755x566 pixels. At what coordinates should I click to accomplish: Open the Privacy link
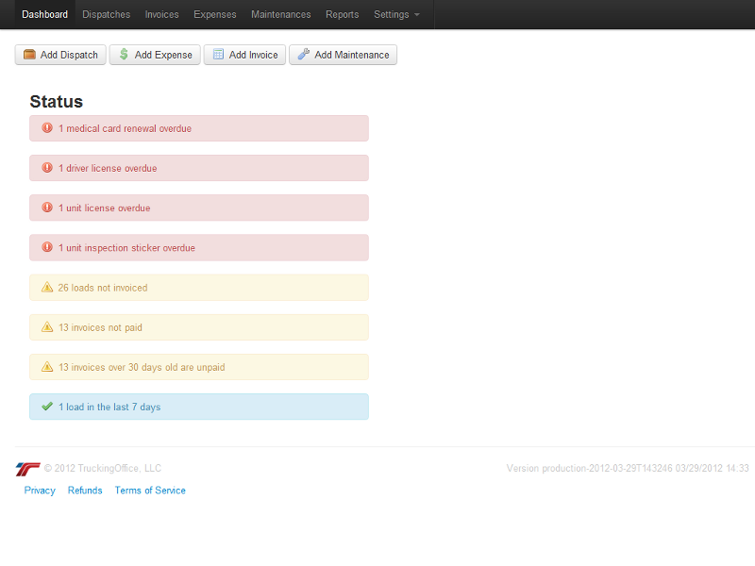(40, 491)
